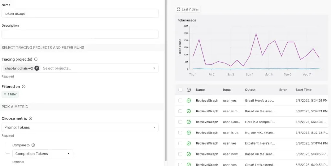
Task: Click the Name column header
Action: coord(200,90)
